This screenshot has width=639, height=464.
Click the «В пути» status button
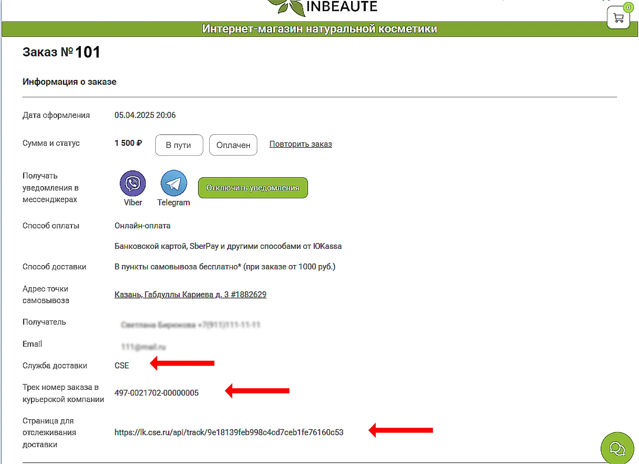pos(179,145)
